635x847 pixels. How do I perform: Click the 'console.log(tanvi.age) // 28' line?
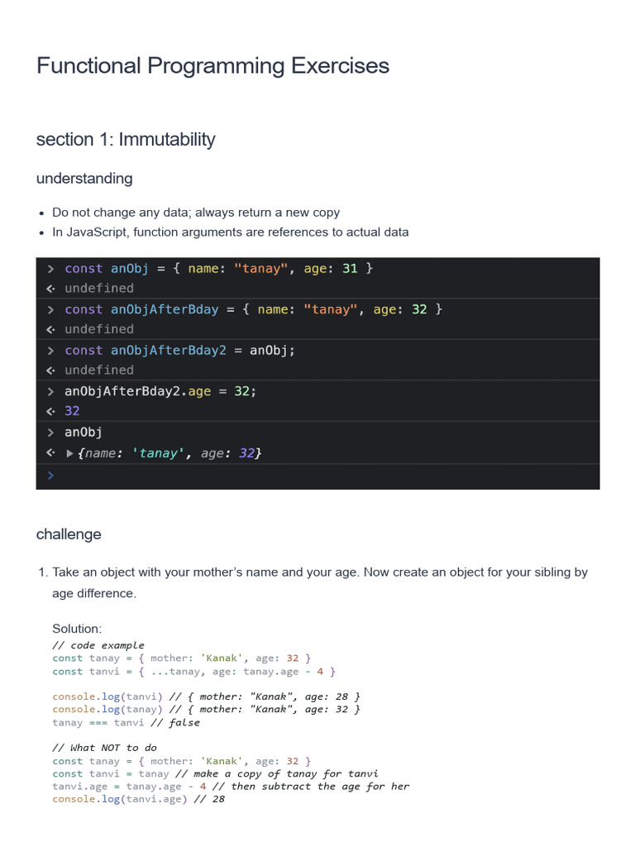tap(138, 799)
